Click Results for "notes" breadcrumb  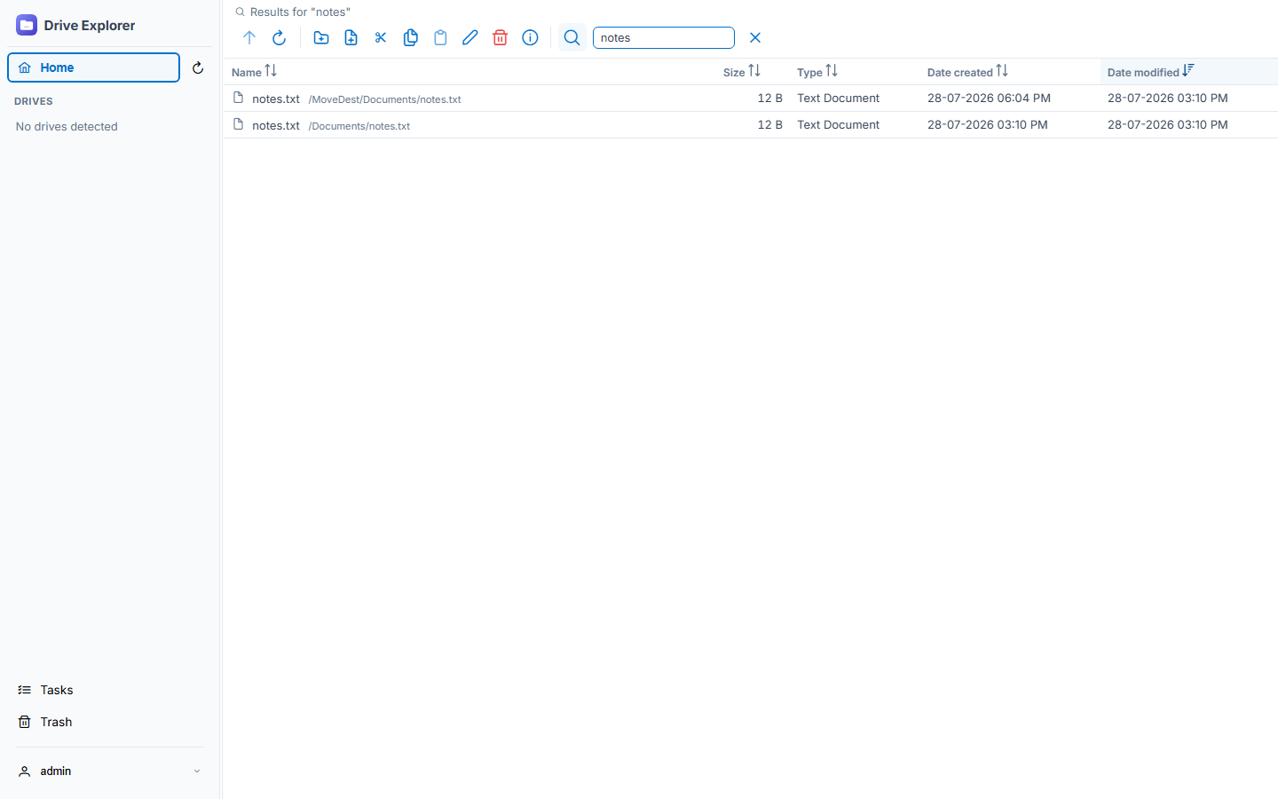click(x=300, y=12)
